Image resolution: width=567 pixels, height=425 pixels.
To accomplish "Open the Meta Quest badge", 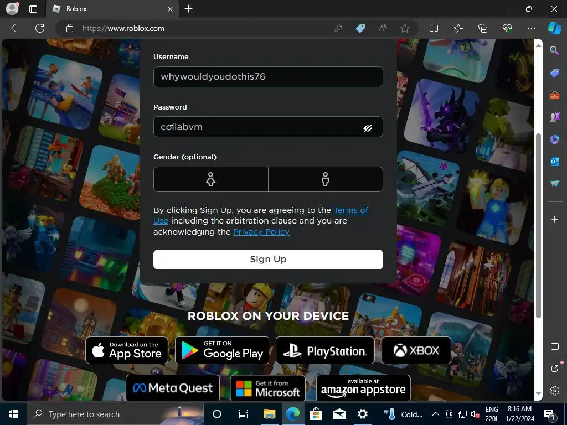I will 173,388.
